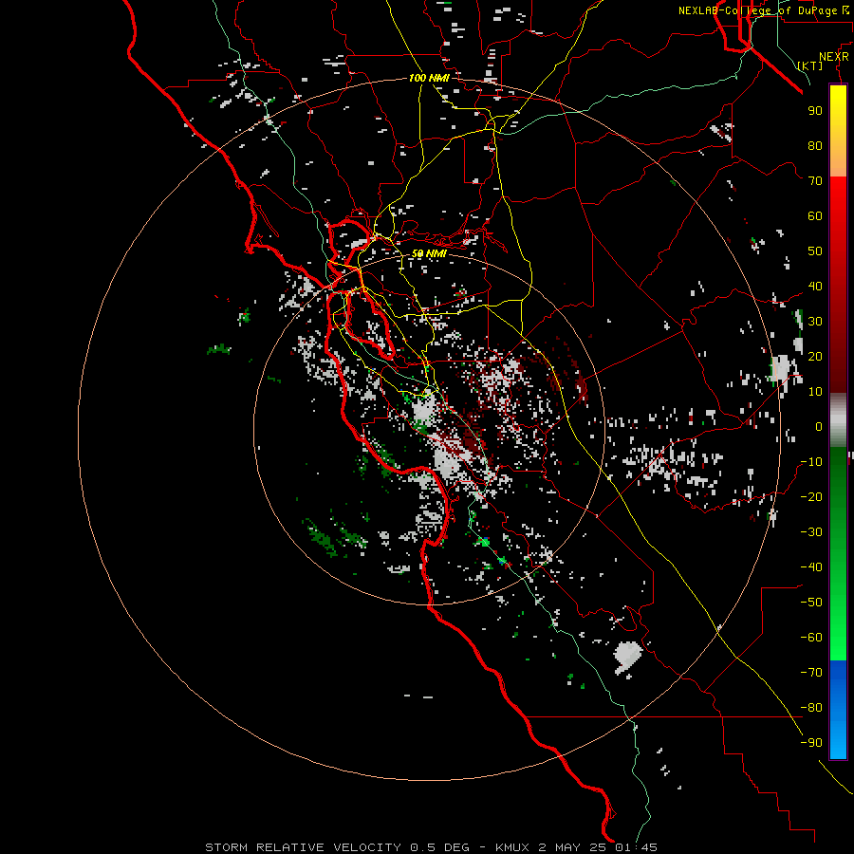854x854 pixels.
Task: Click the -20 value on the velocity scale
Action: coord(811,496)
